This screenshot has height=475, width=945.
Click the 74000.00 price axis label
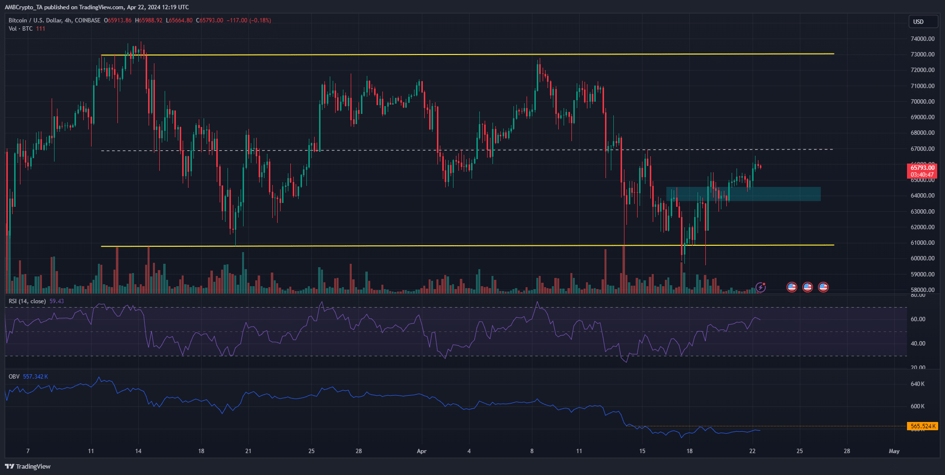click(x=922, y=39)
